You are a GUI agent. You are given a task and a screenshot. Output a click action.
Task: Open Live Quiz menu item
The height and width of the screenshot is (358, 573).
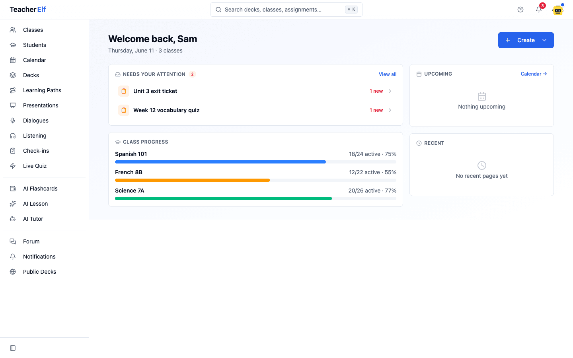45,166
